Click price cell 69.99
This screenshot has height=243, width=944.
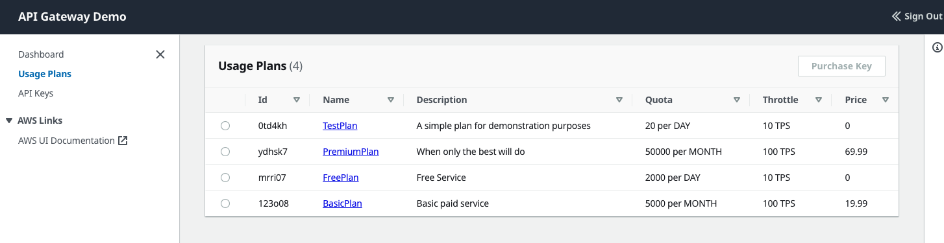click(856, 152)
